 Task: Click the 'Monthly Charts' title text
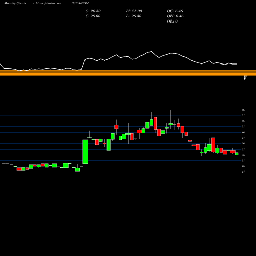[15, 3]
